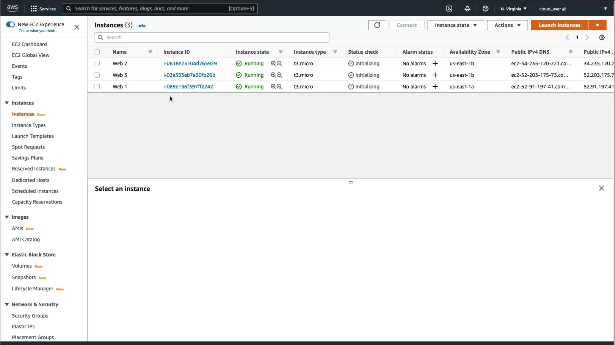Screen dimensions: 615x345
Task: Expand the Actions dropdown menu
Action: (x=507, y=25)
